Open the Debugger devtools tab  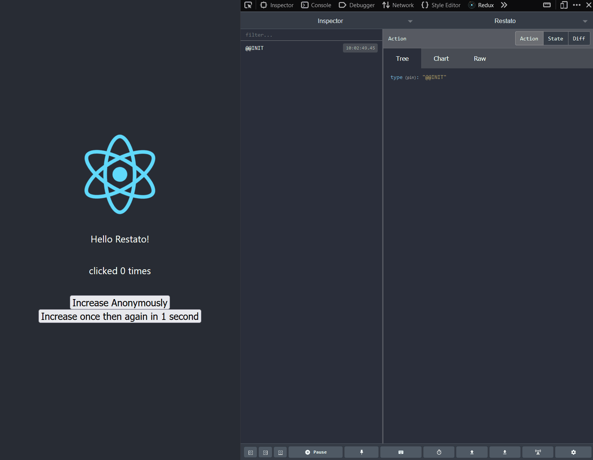click(357, 5)
